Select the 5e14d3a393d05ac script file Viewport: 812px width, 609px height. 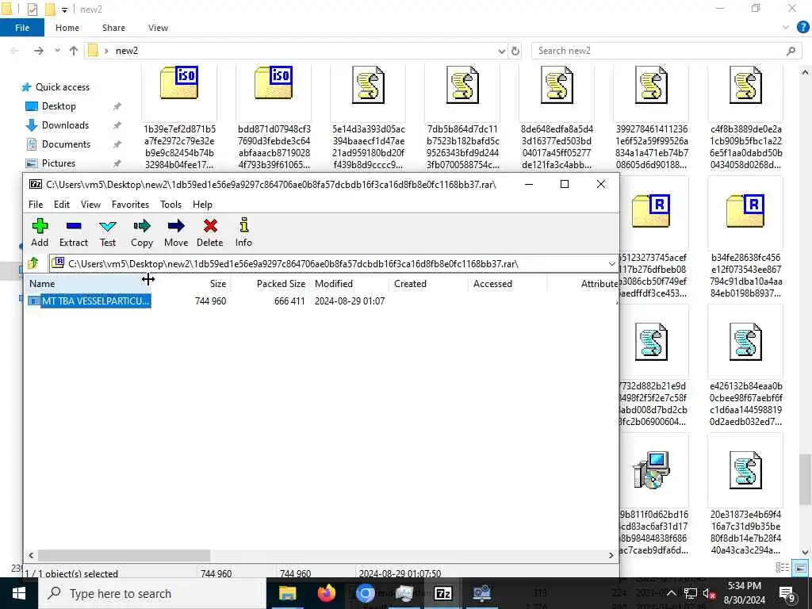[x=368, y=117]
